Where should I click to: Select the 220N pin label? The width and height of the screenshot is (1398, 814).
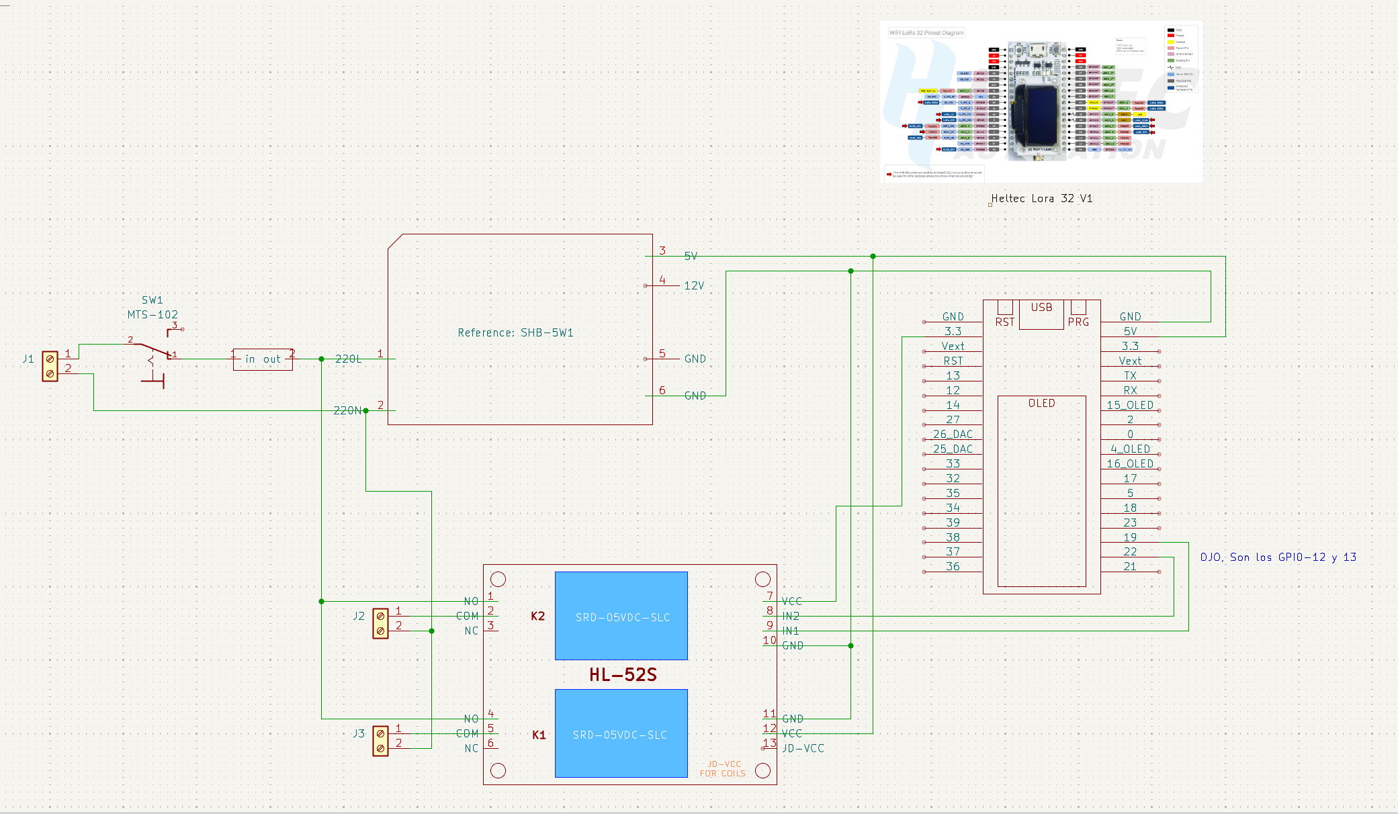347,410
